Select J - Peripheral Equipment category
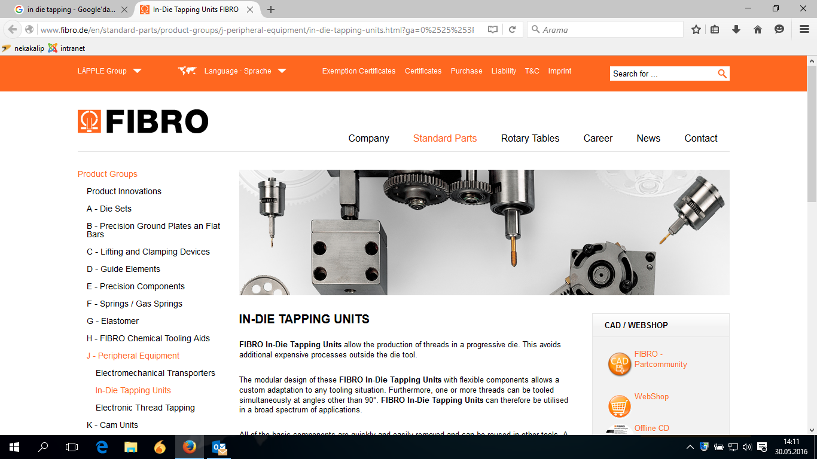The image size is (817, 459). (133, 356)
